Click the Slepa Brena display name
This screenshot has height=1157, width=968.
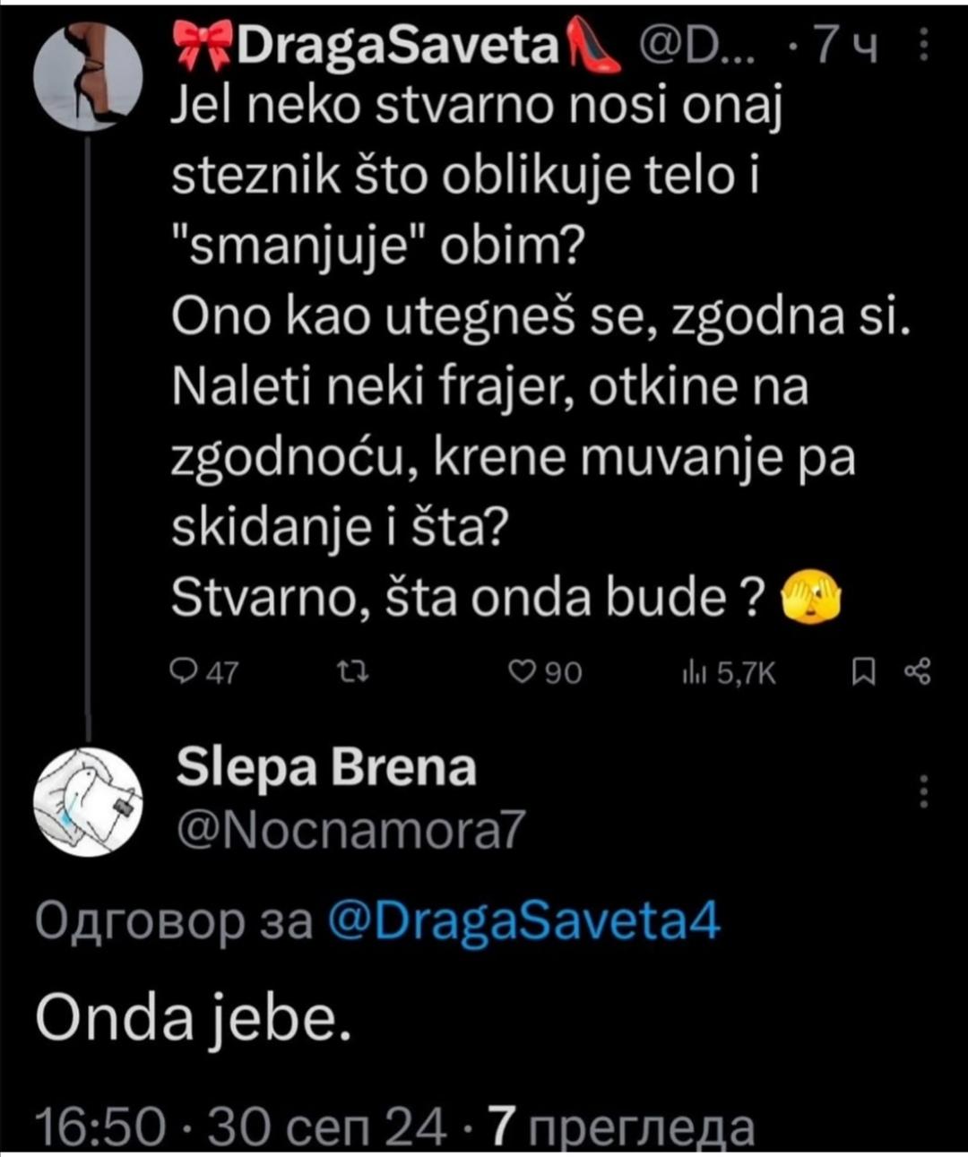point(326,768)
